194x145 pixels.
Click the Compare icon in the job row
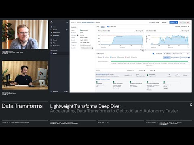pos(169,75)
